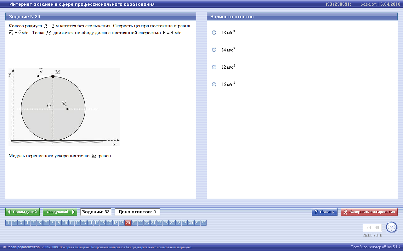Navigate to task 14
This screenshot has height=251, width=403.
[x=90, y=223]
